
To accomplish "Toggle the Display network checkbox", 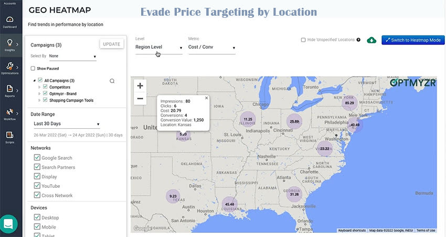I will (37, 176).
